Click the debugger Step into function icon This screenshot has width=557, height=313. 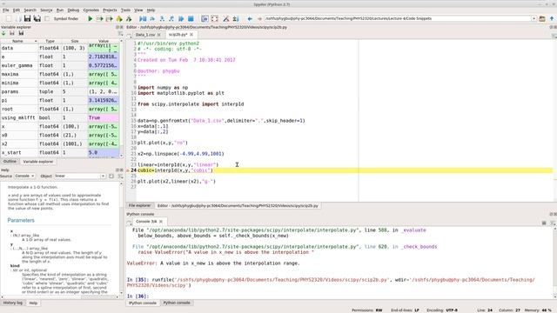coord(162,18)
